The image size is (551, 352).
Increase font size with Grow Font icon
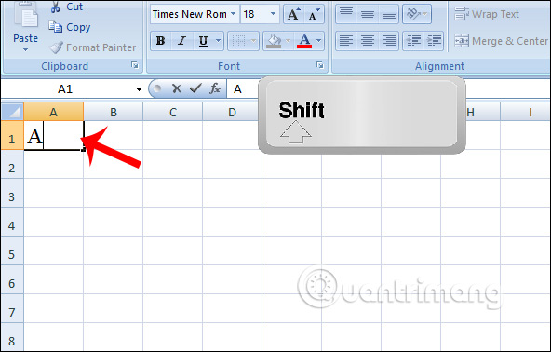point(294,14)
